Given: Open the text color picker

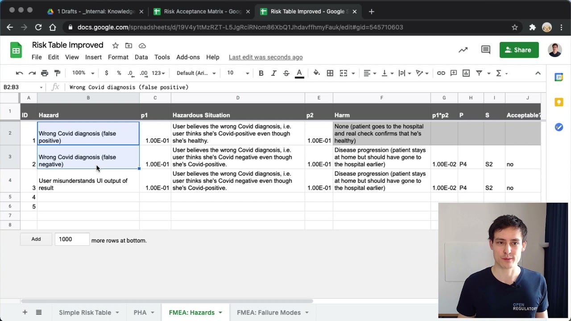Looking at the screenshot, I should [299, 73].
